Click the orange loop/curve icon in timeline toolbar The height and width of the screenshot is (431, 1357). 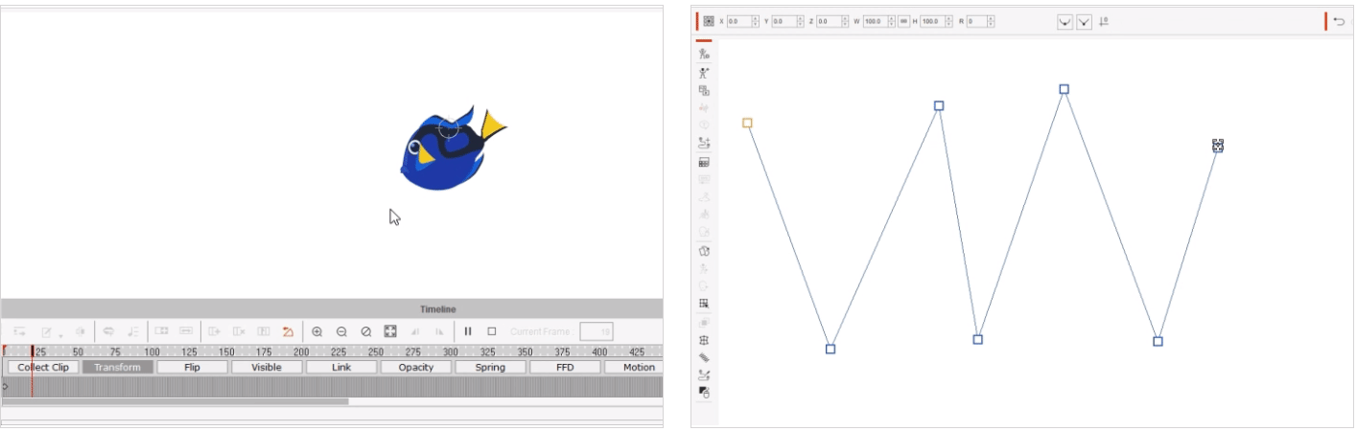coord(288,331)
